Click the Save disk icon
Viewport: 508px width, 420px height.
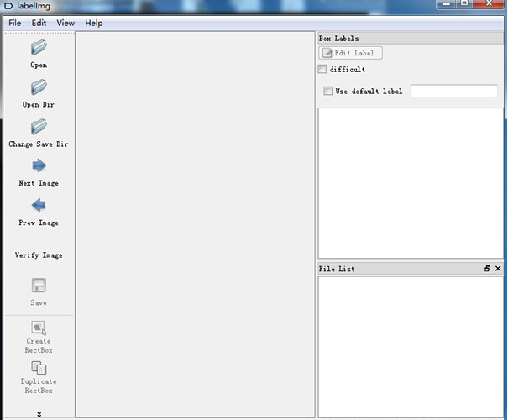[x=39, y=286]
